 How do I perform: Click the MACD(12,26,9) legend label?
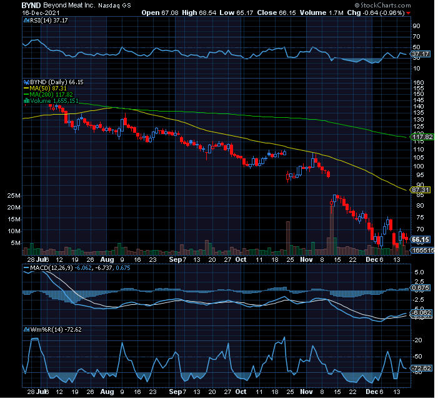click(x=51, y=267)
